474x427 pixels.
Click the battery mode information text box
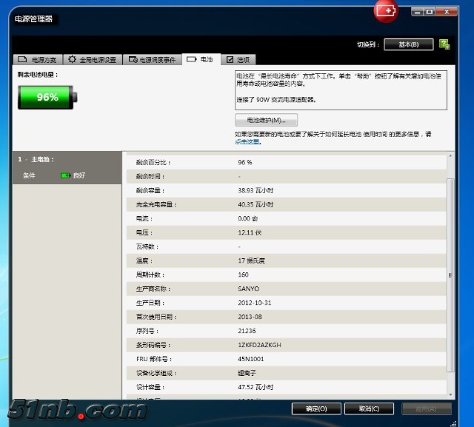pyautogui.click(x=341, y=90)
